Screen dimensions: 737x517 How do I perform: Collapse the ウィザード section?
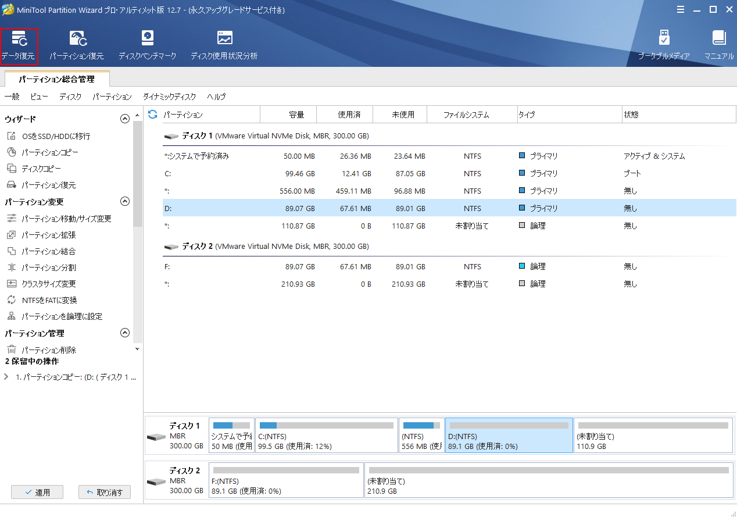pyautogui.click(x=124, y=118)
